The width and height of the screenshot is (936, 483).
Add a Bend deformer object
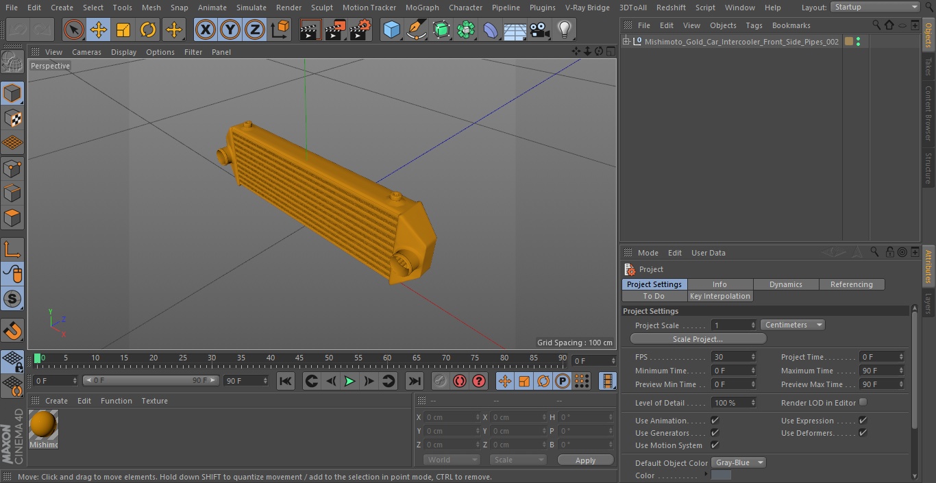click(x=491, y=30)
